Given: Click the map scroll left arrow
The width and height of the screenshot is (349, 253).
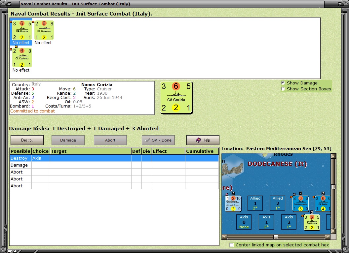Looking at the screenshot, I should [224, 237].
